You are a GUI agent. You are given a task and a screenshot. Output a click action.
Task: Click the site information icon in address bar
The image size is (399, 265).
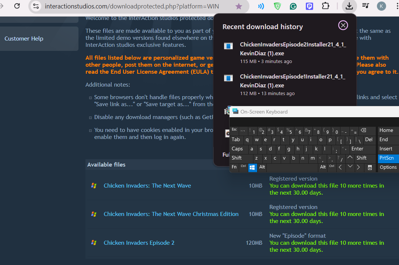36,6
